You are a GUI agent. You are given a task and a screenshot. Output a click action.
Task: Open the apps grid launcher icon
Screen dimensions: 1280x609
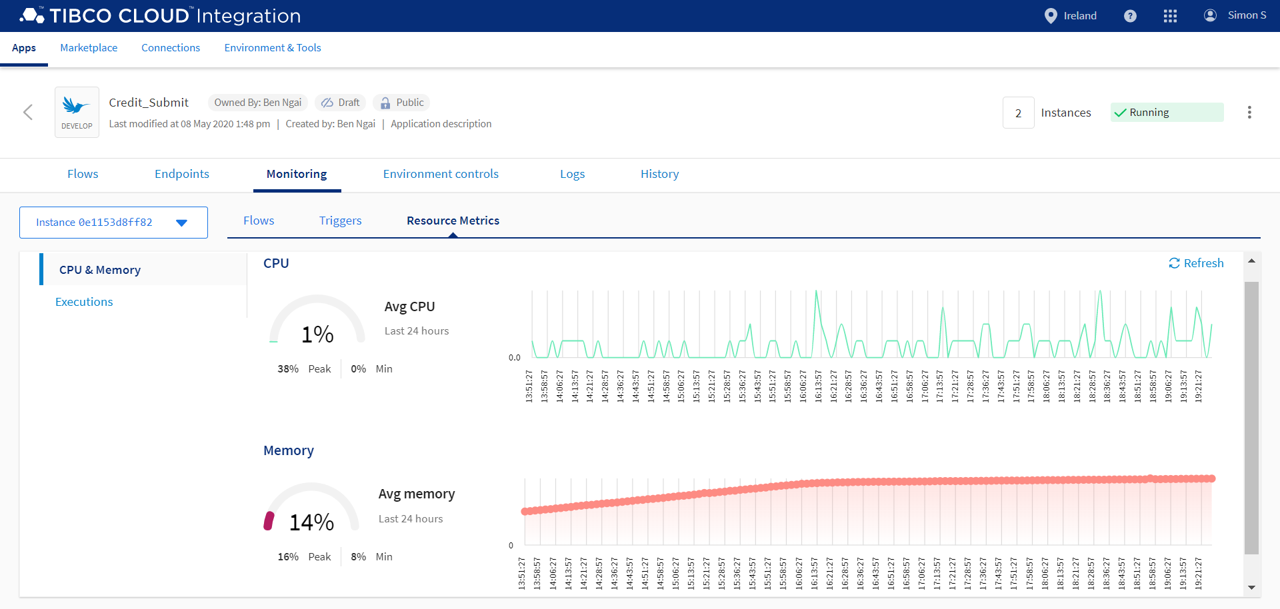click(1170, 16)
